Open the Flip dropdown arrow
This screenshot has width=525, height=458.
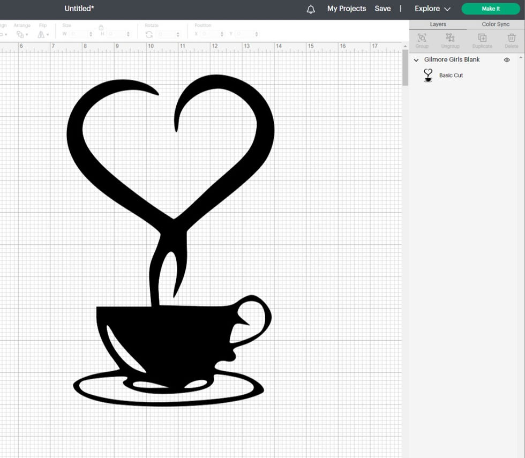click(48, 34)
